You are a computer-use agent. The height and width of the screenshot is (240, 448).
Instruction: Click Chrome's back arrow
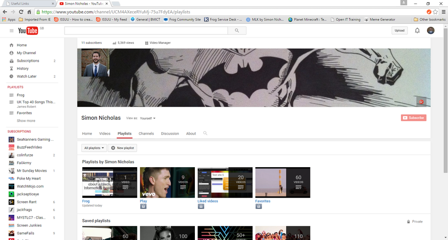click(4, 12)
